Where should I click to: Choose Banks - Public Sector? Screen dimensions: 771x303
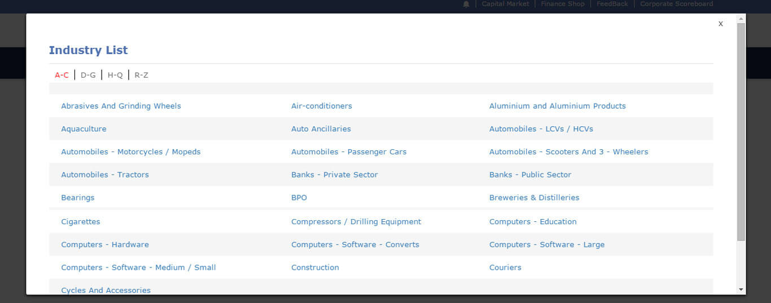530,175
